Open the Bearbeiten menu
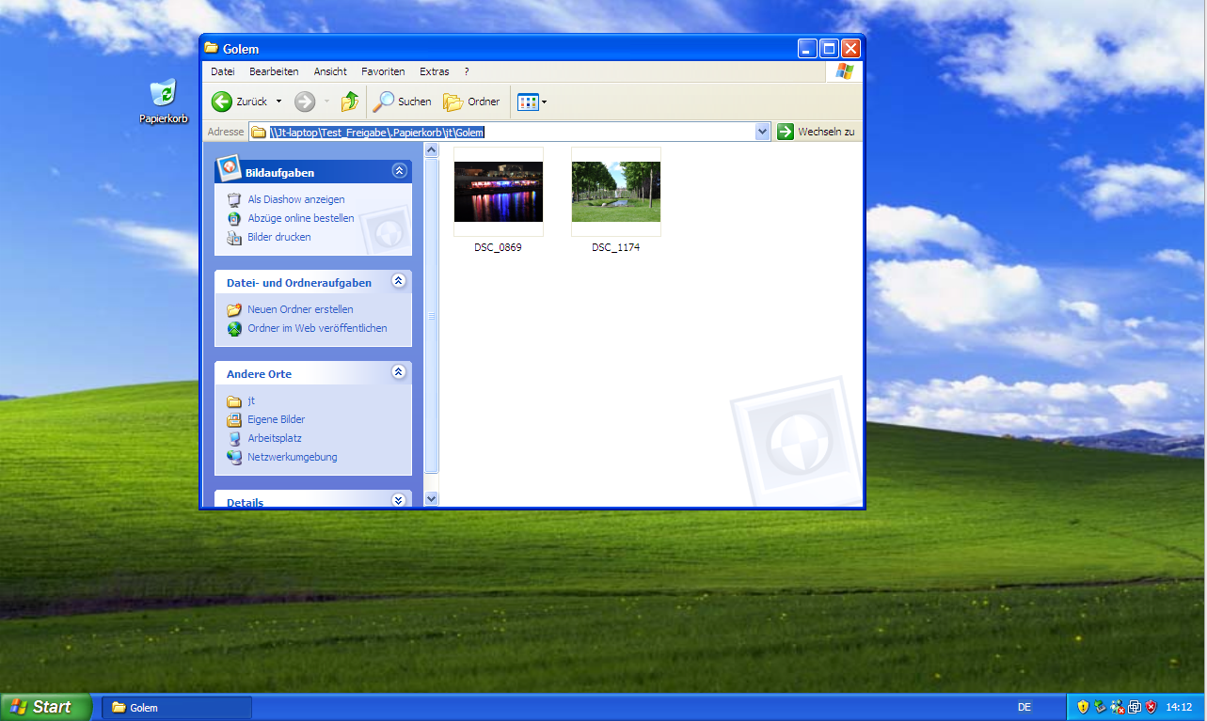Screen dimensions: 1207x721 (274, 71)
